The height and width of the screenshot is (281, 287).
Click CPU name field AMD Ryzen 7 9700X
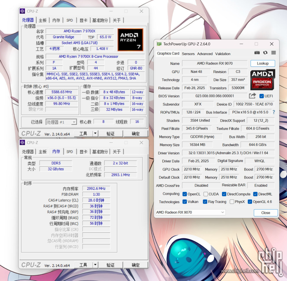80,31
